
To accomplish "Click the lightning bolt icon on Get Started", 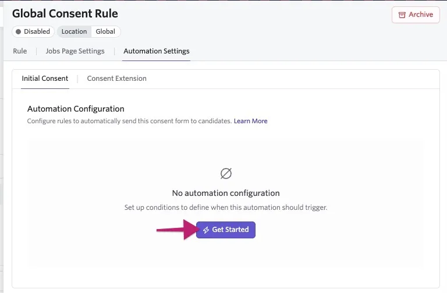I will pyautogui.click(x=206, y=230).
